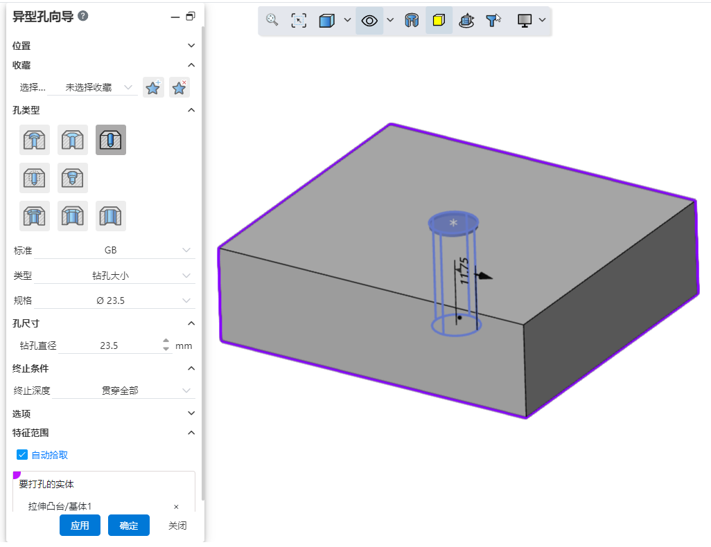Select the counterbore hole type icon
The width and height of the screenshot is (711, 547).
(35, 140)
